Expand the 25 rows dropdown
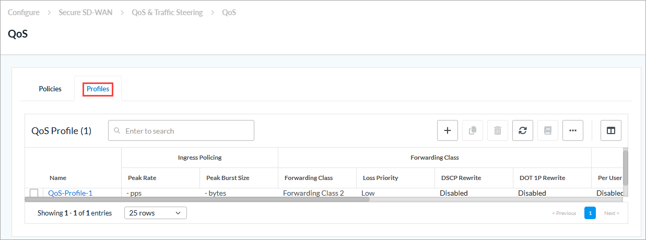Viewport: 646px width, 240px height. tap(155, 213)
